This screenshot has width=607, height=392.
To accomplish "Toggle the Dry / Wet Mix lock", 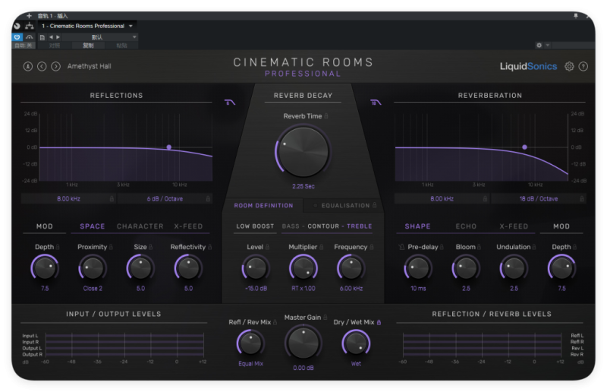I will tap(379, 322).
